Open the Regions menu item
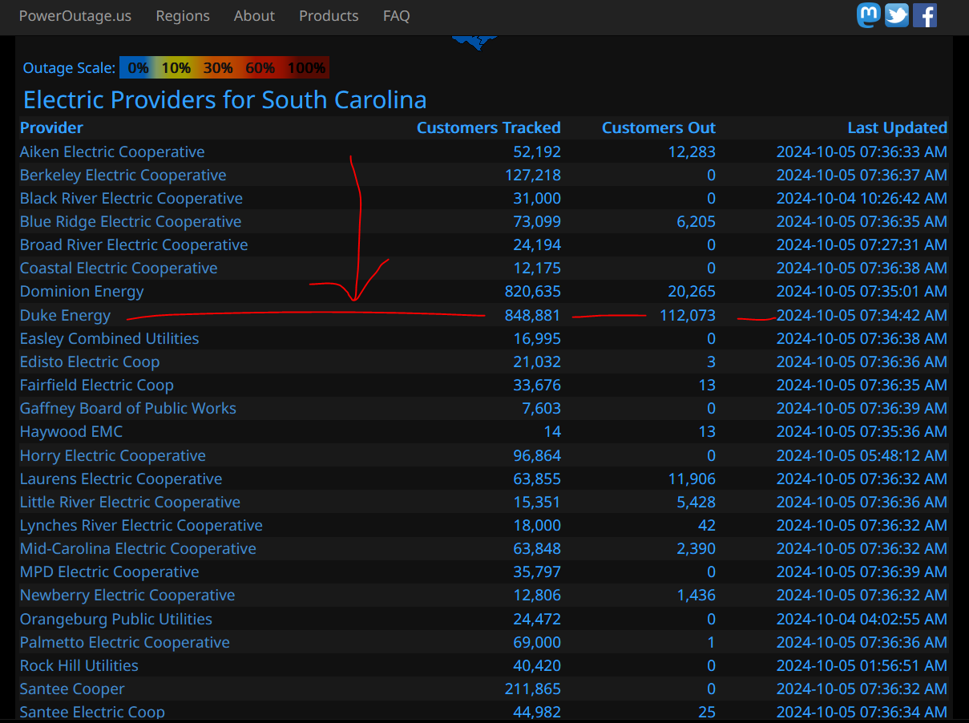This screenshot has width=969, height=723. pyautogui.click(x=183, y=16)
